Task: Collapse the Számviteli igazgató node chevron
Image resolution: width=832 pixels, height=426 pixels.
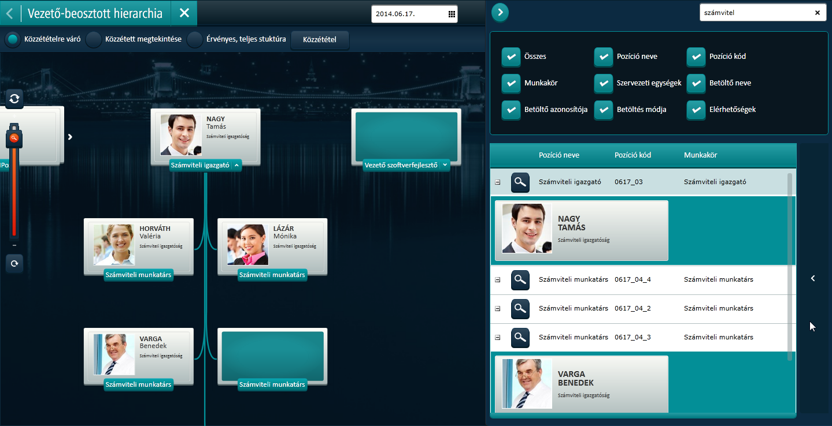Action: pyautogui.click(x=236, y=165)
